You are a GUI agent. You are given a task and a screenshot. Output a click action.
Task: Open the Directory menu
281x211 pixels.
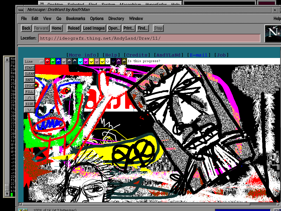[x=116, y=19]
